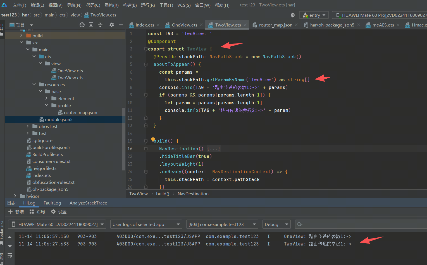
Task: Click the 新增 add log button
Action: (x=16, y=212)
